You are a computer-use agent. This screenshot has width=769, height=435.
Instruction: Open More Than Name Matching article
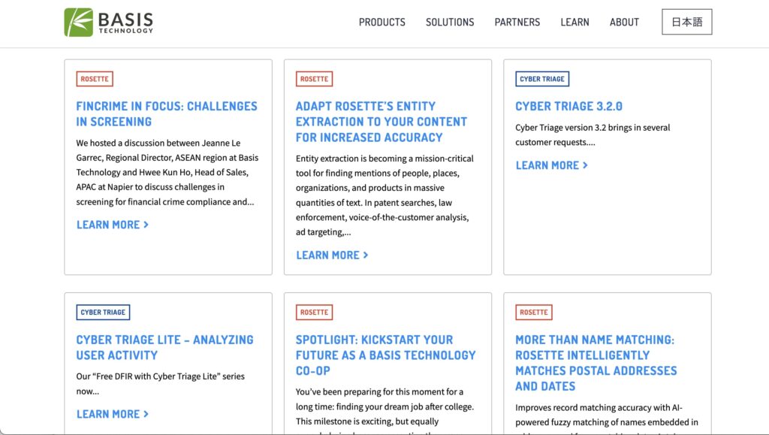click(596, 362)
